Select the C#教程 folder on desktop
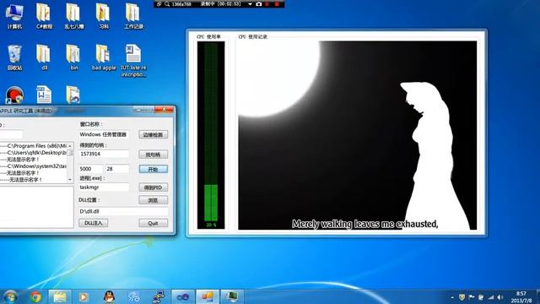This screenshot has width=540, height=304. [x=44, y=16]
